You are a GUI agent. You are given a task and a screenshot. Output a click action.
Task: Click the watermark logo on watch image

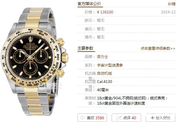51,86
